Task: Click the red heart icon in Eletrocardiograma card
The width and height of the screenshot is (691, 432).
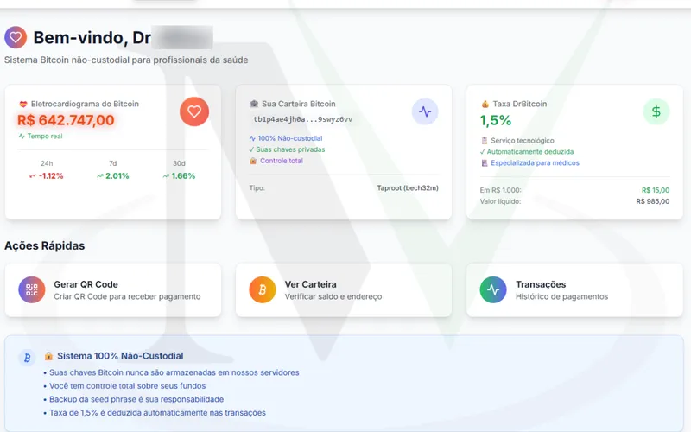Action: tap(194, 111)
